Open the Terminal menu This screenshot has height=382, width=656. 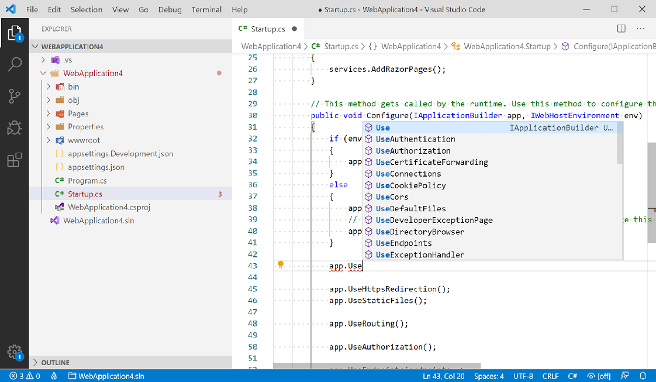click(206, 9)
